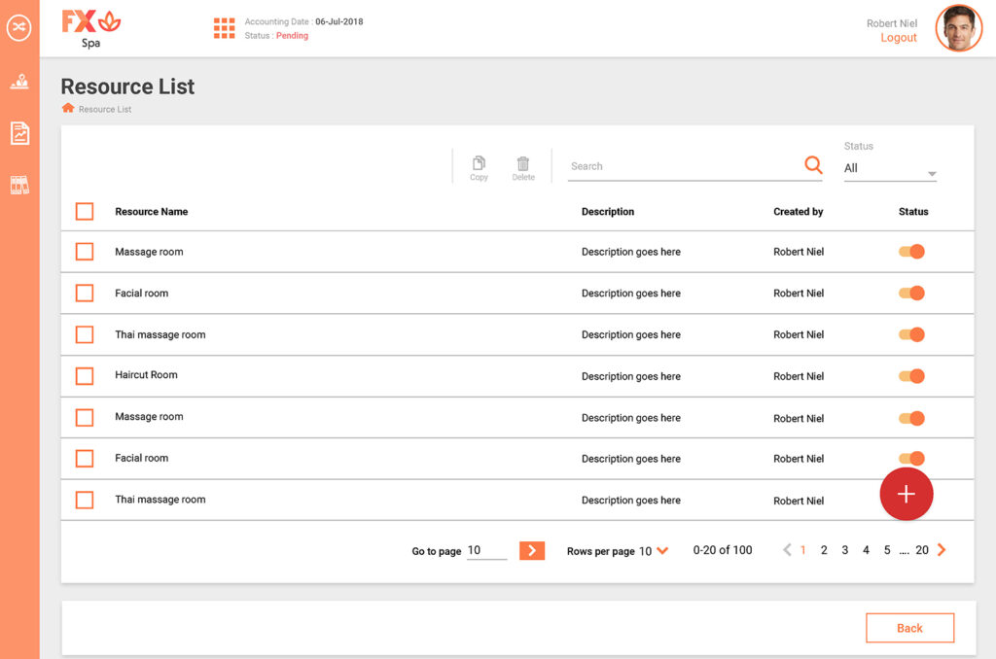
Task: Disable the first Massage room status toggle
Action: 911,252
